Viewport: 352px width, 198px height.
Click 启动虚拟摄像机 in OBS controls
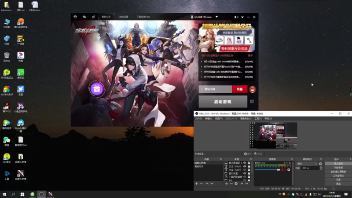pos(338,172)
